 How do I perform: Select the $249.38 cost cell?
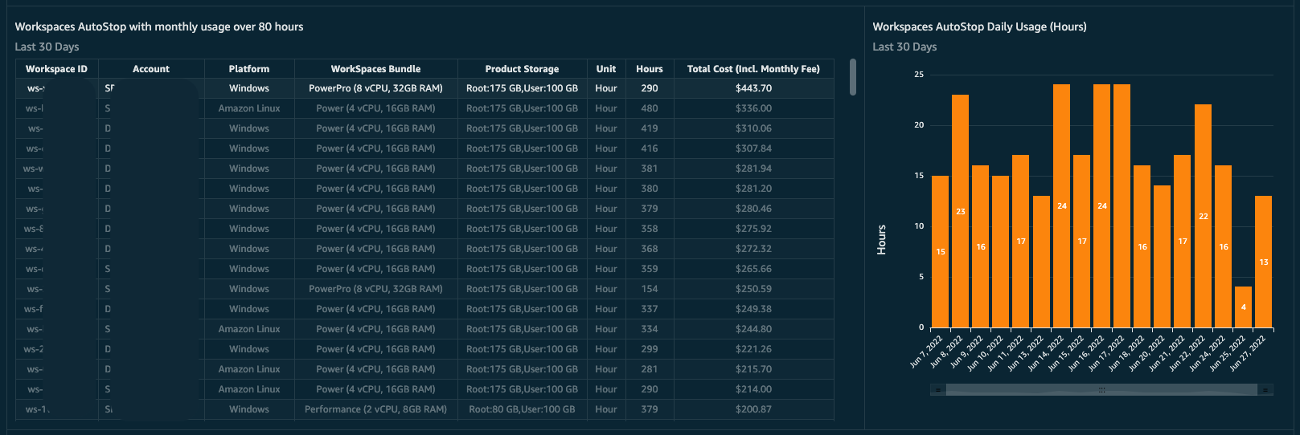tap(753, 309)
